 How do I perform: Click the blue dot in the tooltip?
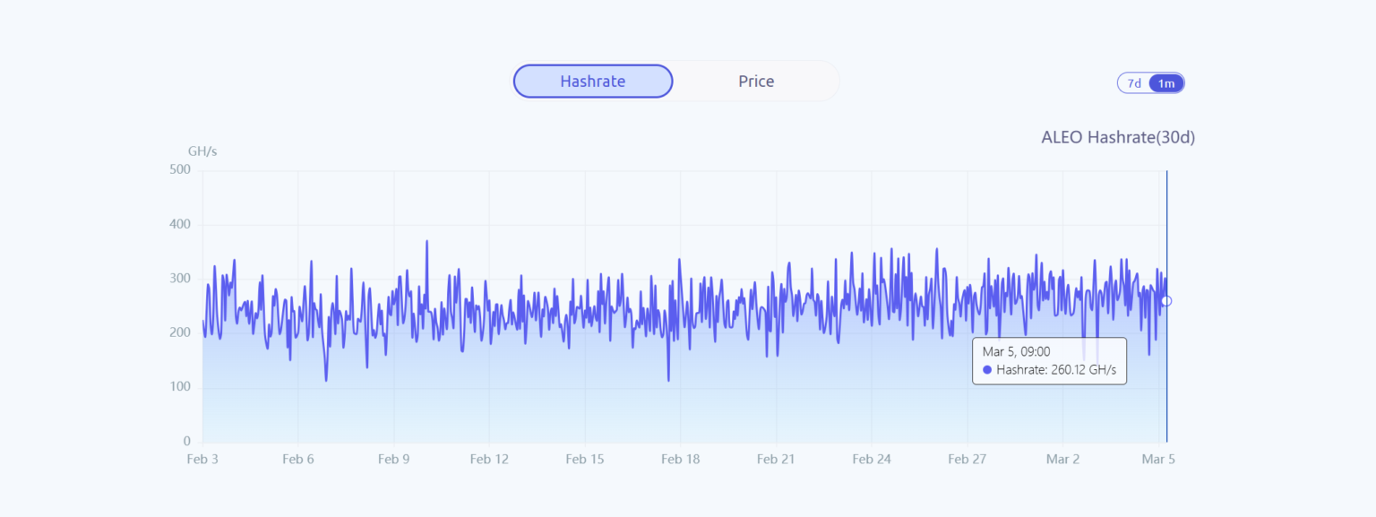point(987,370)
